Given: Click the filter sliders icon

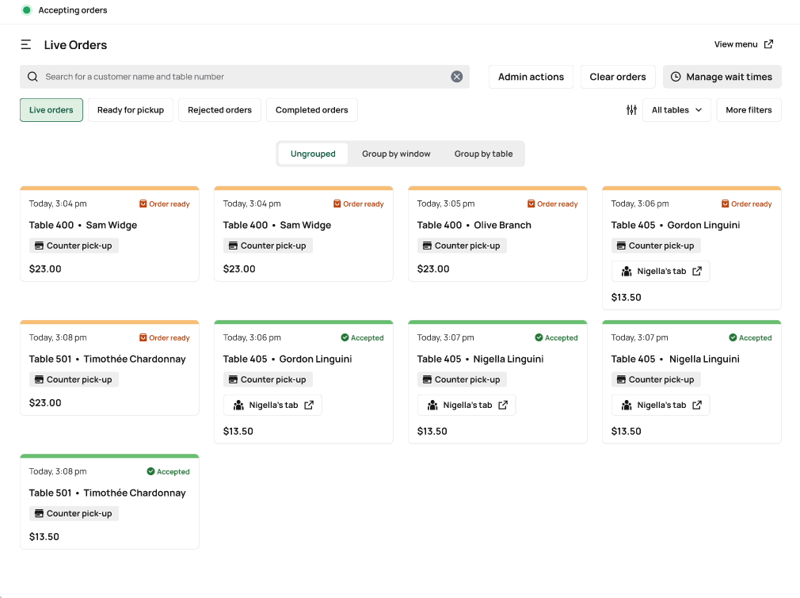Looking at the screenshot, I should coord(631,110).
